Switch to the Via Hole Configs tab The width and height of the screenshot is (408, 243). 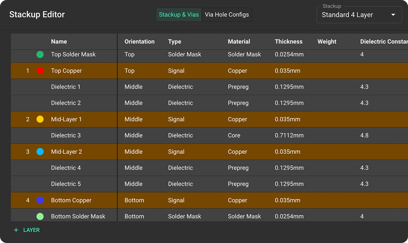pyautogui.click(x=227, y=15)
